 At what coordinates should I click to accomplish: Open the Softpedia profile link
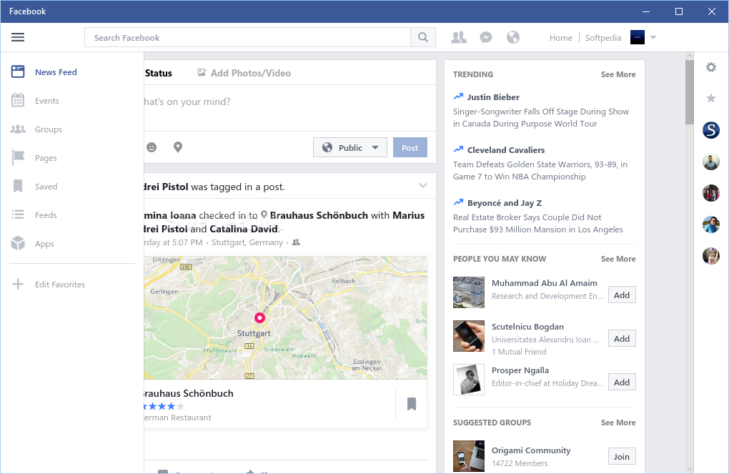coord(603,38)
